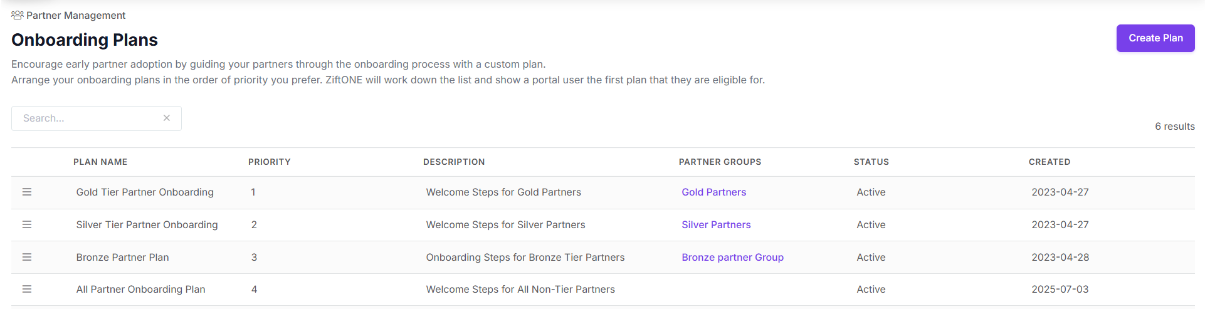Screen dimensions: 1205x309
Task: Sort by Plan Name column header
Action: click(100, 162)
